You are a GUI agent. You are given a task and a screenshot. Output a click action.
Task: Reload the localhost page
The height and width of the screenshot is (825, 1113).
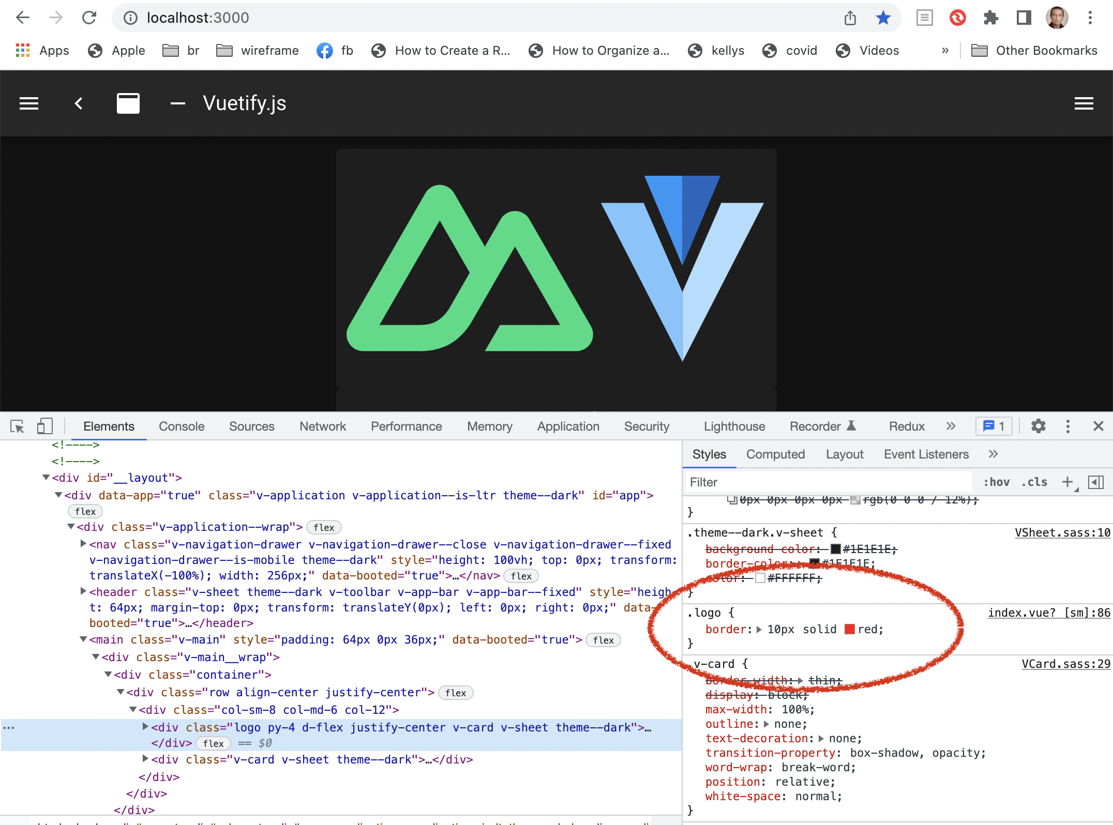[x=89, y=18]
